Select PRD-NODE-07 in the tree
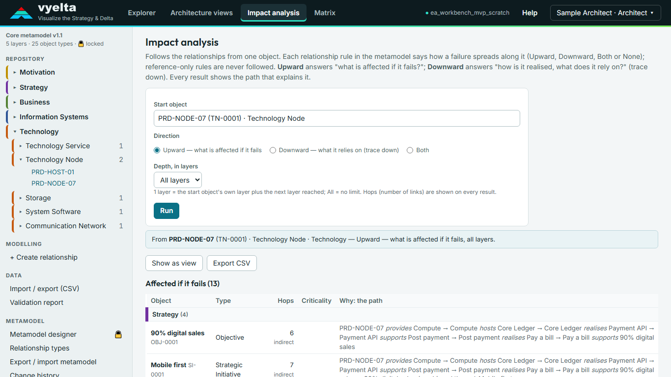The width and height of the screenshot is (671, 377). (x=54, y=183)
